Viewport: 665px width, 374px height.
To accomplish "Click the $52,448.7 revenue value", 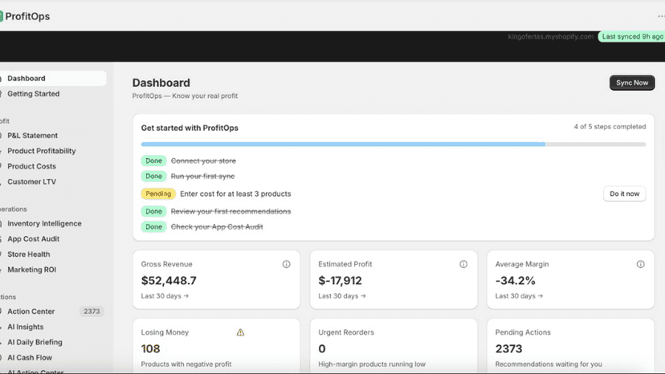I will 169,281.
